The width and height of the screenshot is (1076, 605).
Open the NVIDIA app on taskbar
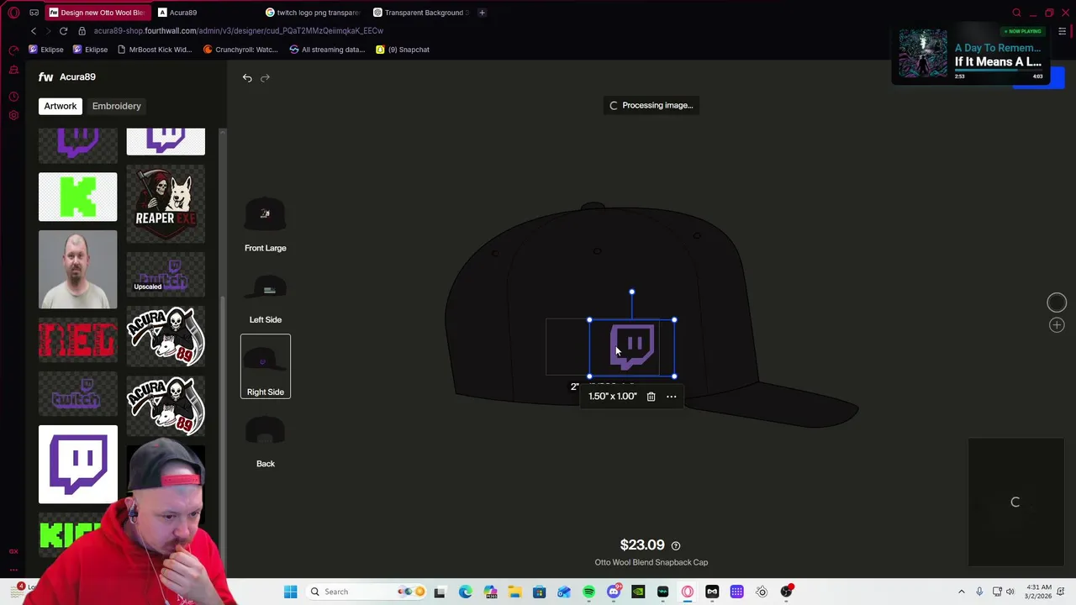click(638, 592)
